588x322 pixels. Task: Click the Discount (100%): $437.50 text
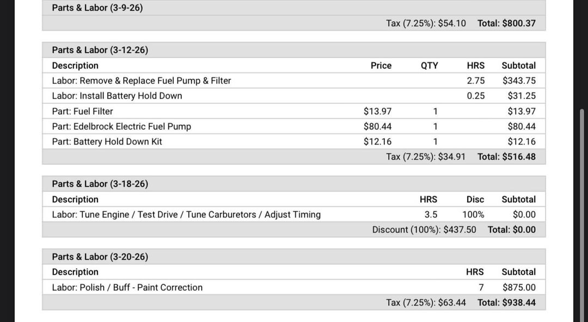424,230
